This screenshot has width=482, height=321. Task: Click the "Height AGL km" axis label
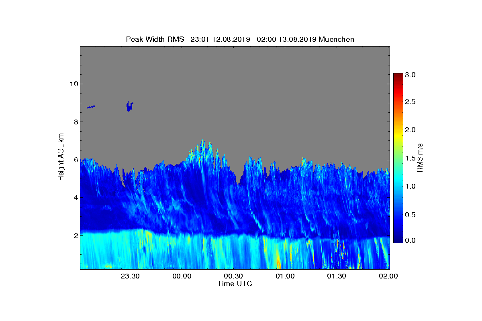click(61, 158)
